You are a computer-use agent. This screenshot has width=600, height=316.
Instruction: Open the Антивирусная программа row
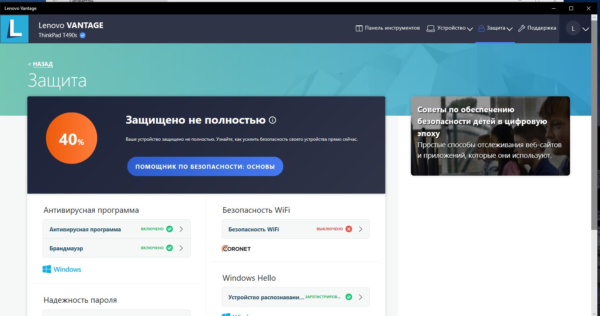pos(117,229)
